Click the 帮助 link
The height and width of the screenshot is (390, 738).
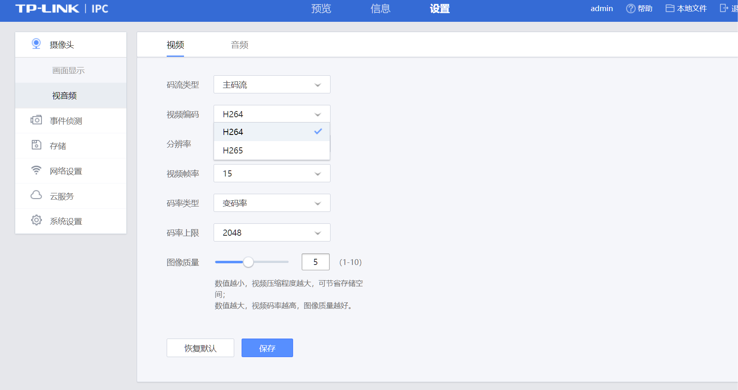point(645,9)
